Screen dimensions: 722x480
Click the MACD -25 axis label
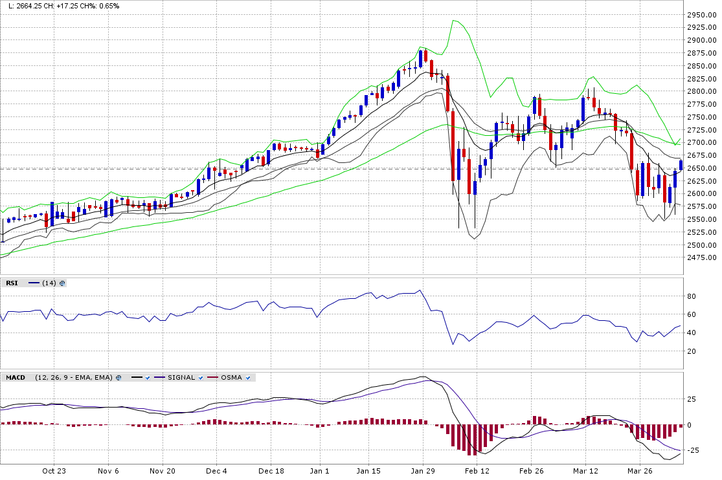[692, 450]
